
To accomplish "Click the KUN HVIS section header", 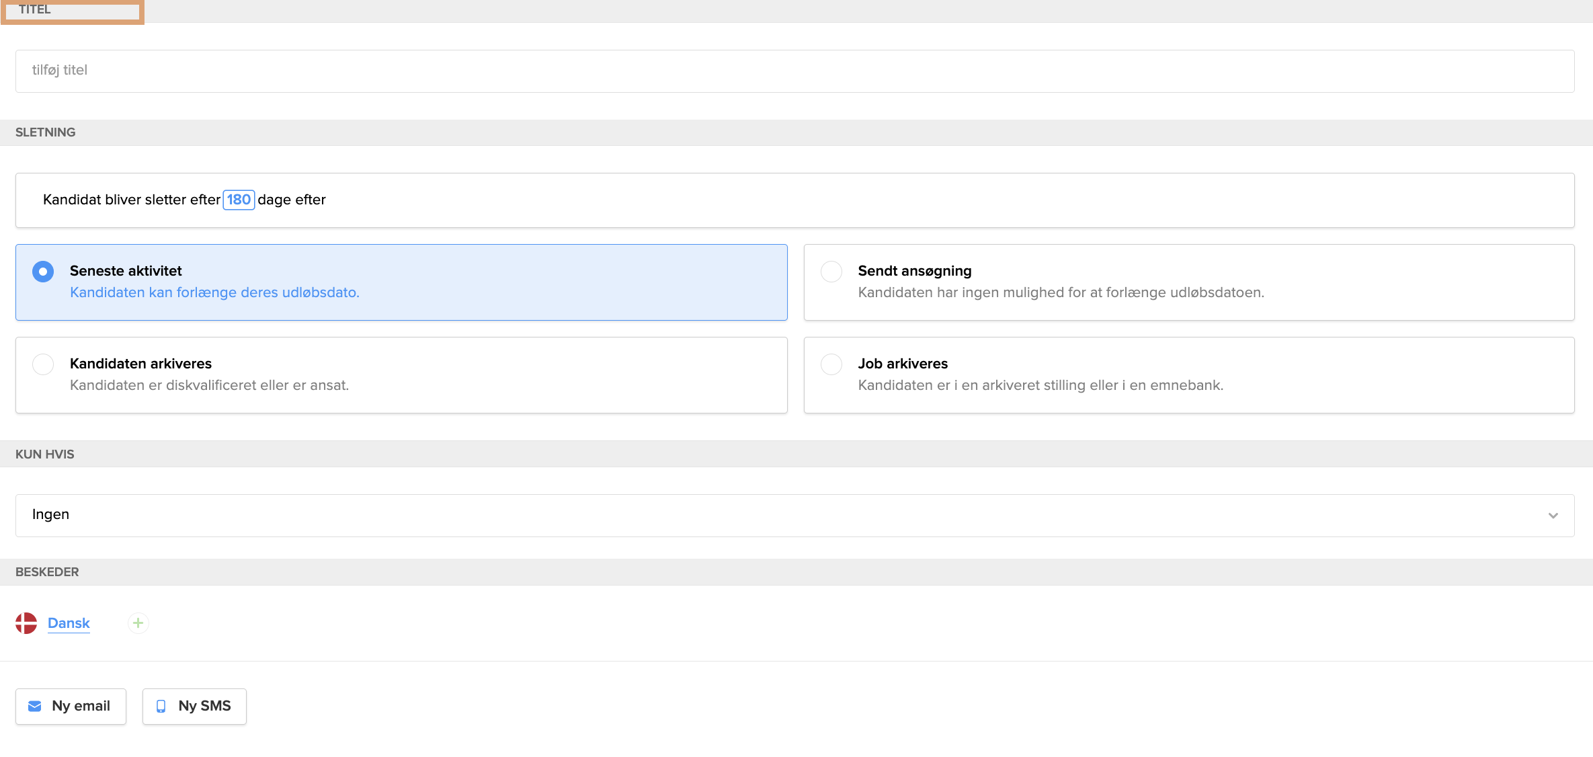I will (44, 454).
